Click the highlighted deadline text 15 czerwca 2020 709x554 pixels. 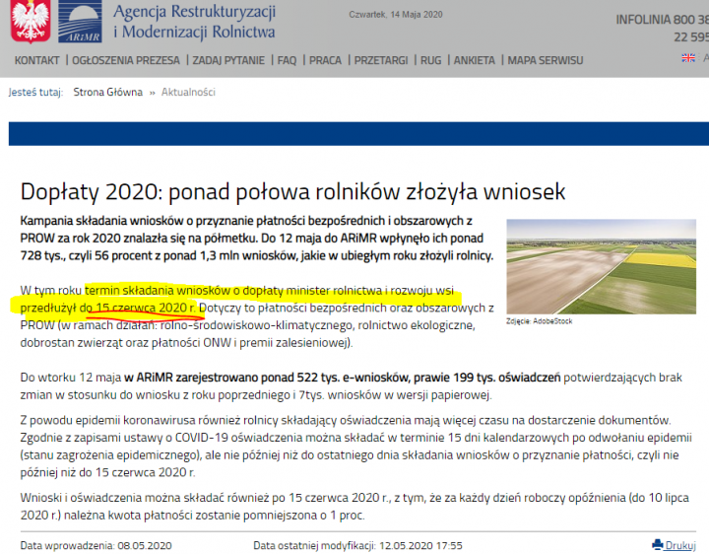[145, 308]
